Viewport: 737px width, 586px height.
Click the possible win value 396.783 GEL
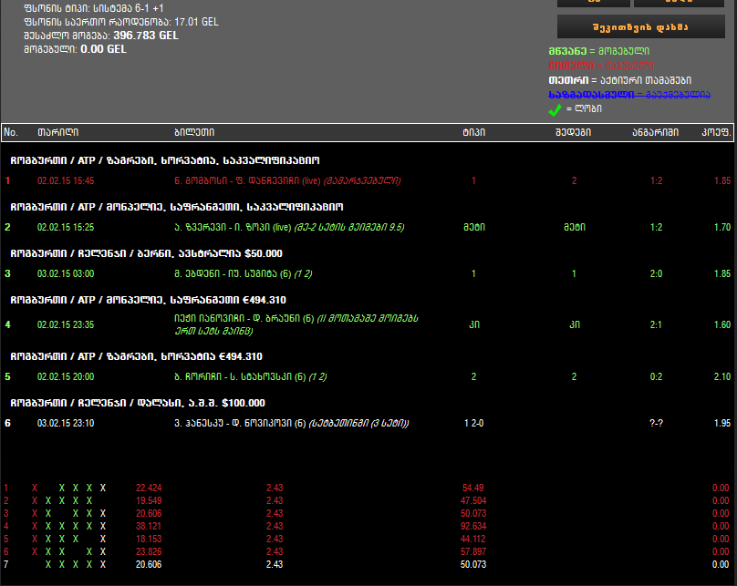click(x=146, y=36)
